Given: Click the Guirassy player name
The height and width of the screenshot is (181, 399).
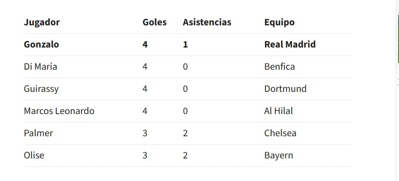Looking at the screenshot, I should pyautogui.click(x=41, y=89).
